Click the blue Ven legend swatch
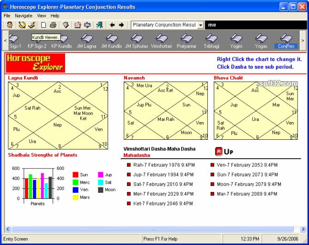 (x=75, y=190)
